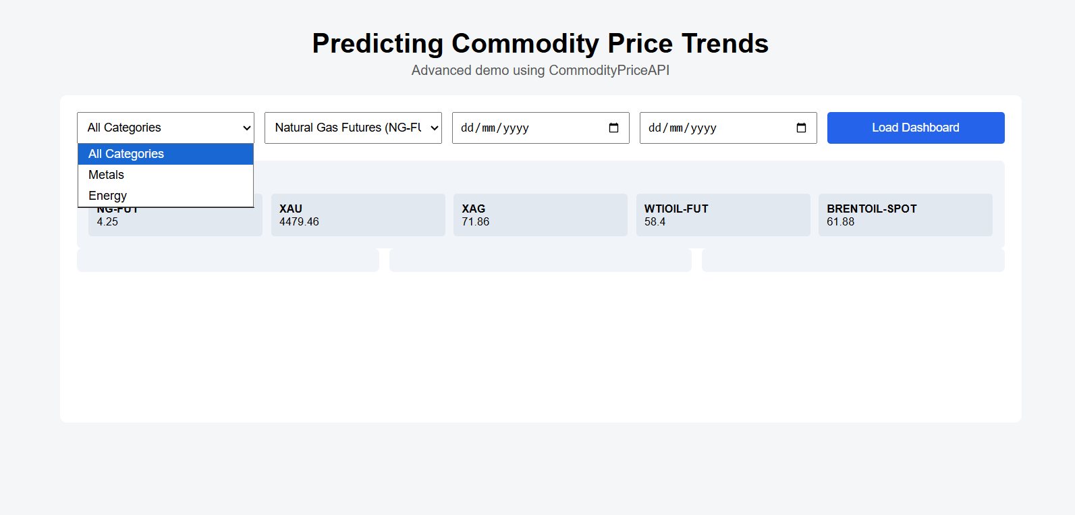Select the highlighted All Categories option
Image resolution: width=1075 pixels, height=515 pixels.
[126, 154]
